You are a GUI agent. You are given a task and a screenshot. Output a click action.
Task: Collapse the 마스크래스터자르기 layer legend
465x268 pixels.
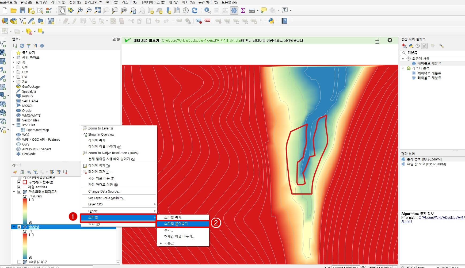coord(14,192)
